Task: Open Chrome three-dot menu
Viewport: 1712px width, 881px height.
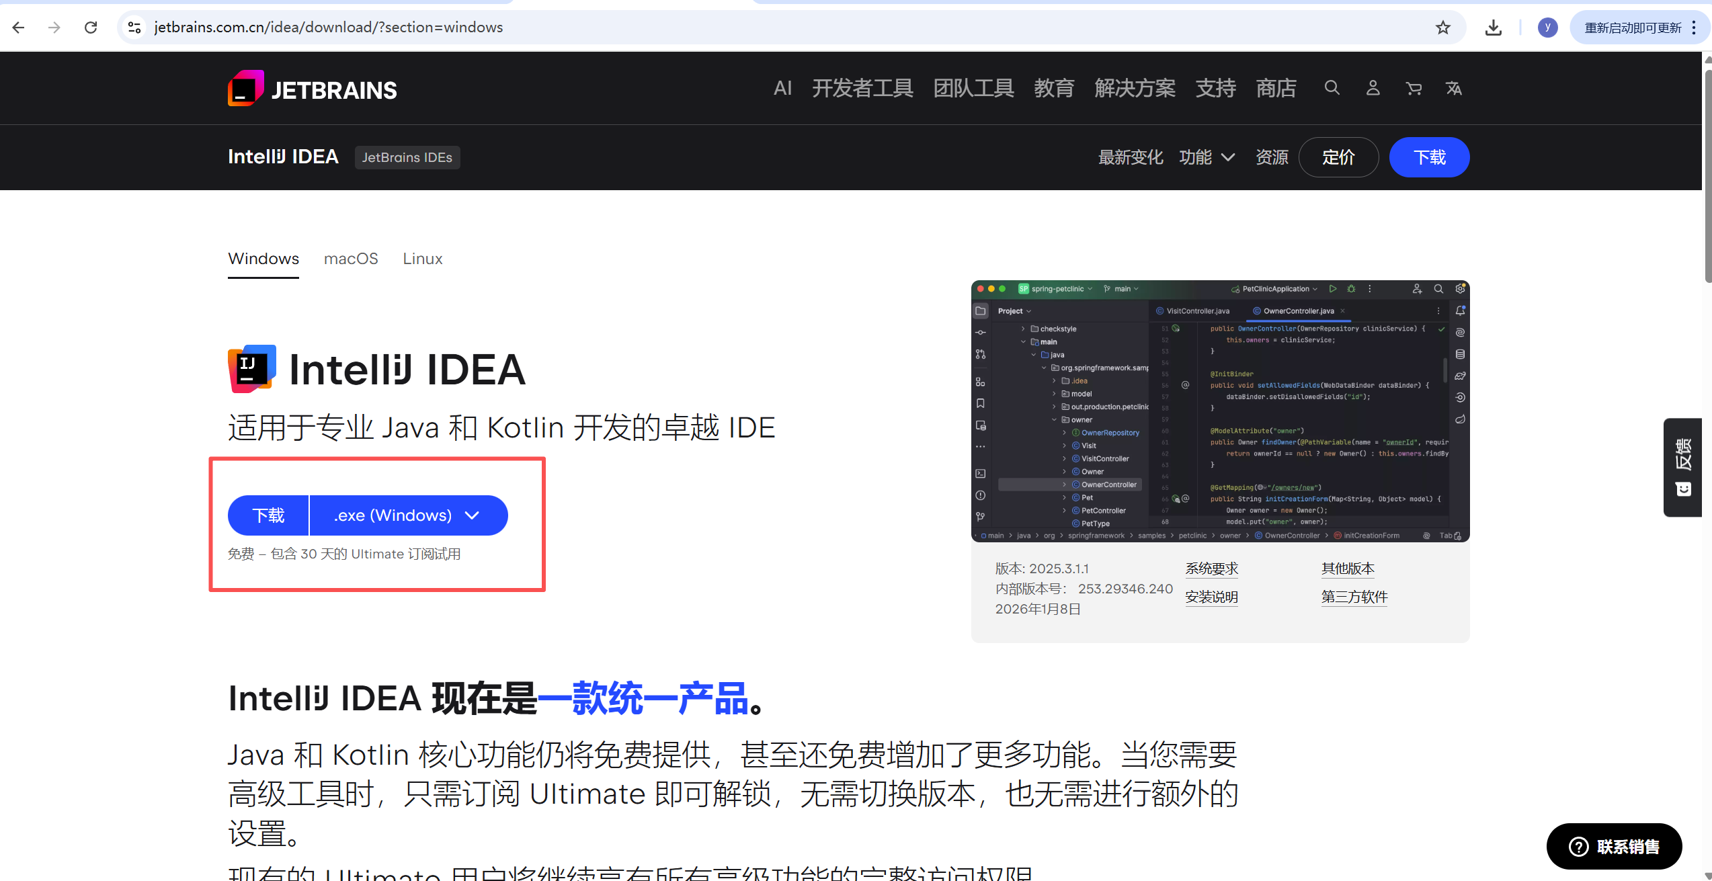Action: click(x=1694, y=28)
